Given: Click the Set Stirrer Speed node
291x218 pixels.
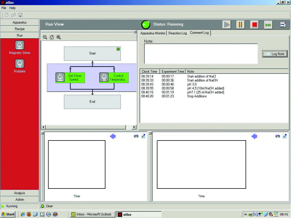Looking at the screenshot, I should coord(70,77).
